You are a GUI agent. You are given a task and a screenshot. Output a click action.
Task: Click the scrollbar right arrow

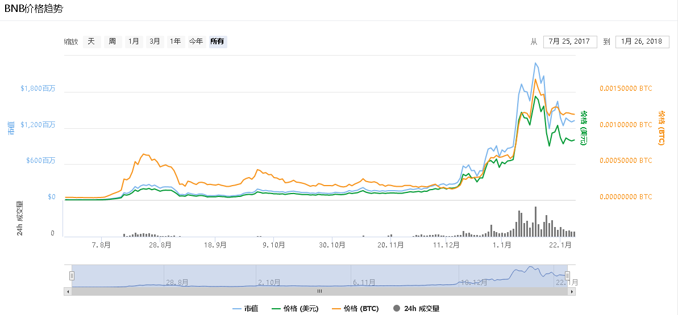tap(572, 291)
